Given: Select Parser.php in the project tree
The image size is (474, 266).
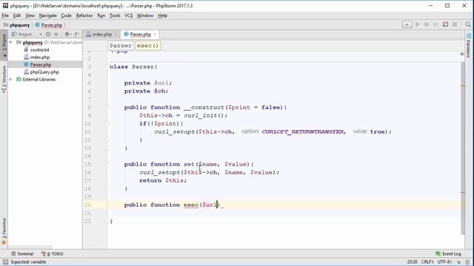Looking at the screenshot, I should point(41,64).
